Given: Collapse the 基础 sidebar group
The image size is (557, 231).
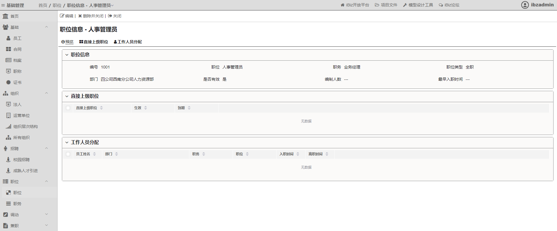Looking at the screenshot, I should pos(46,27).
